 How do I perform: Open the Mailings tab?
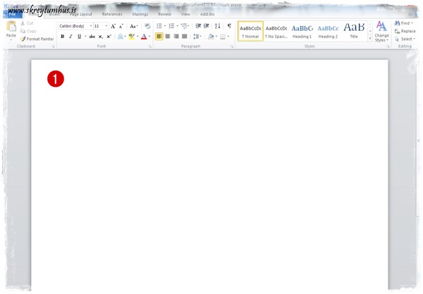(140, 14)
